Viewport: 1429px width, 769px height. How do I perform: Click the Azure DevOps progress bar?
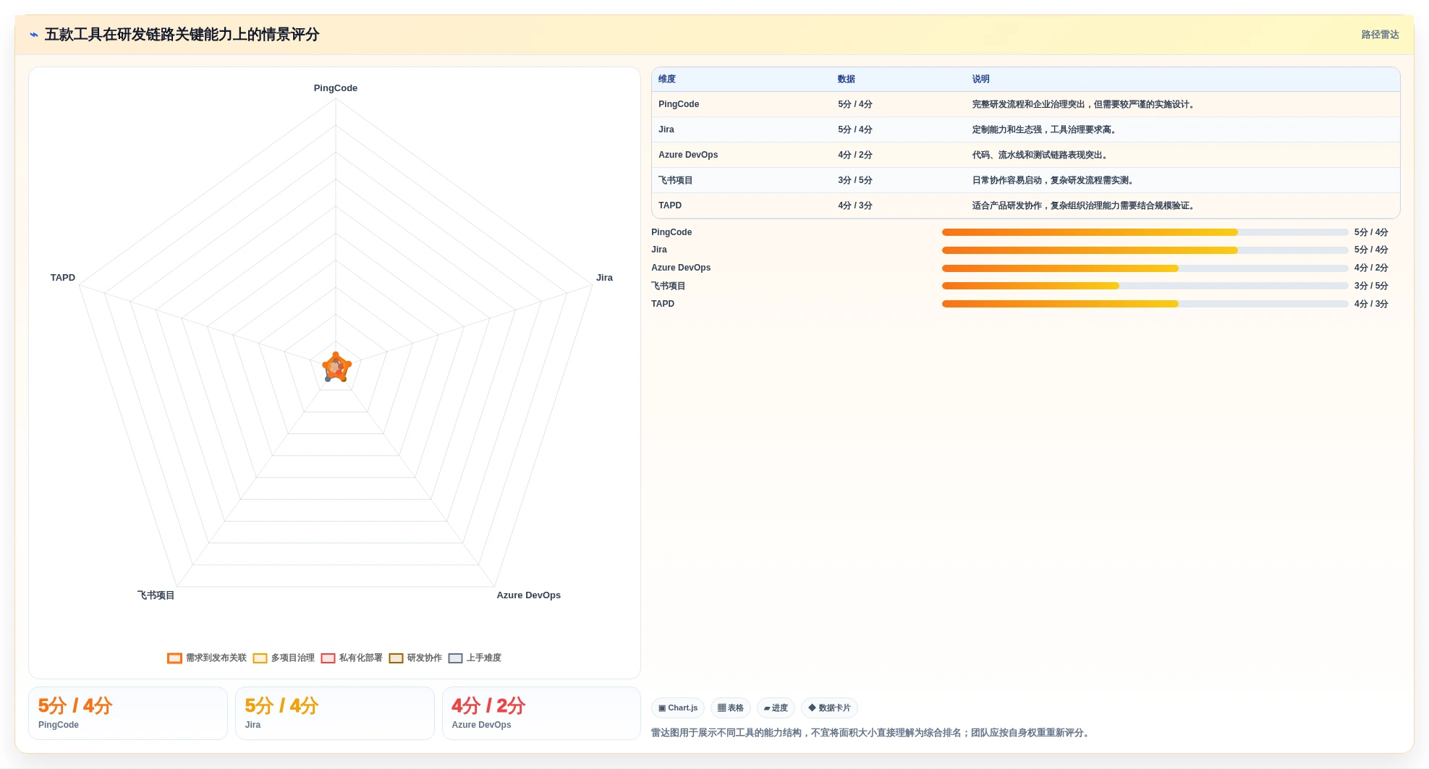coord(1145,268)
